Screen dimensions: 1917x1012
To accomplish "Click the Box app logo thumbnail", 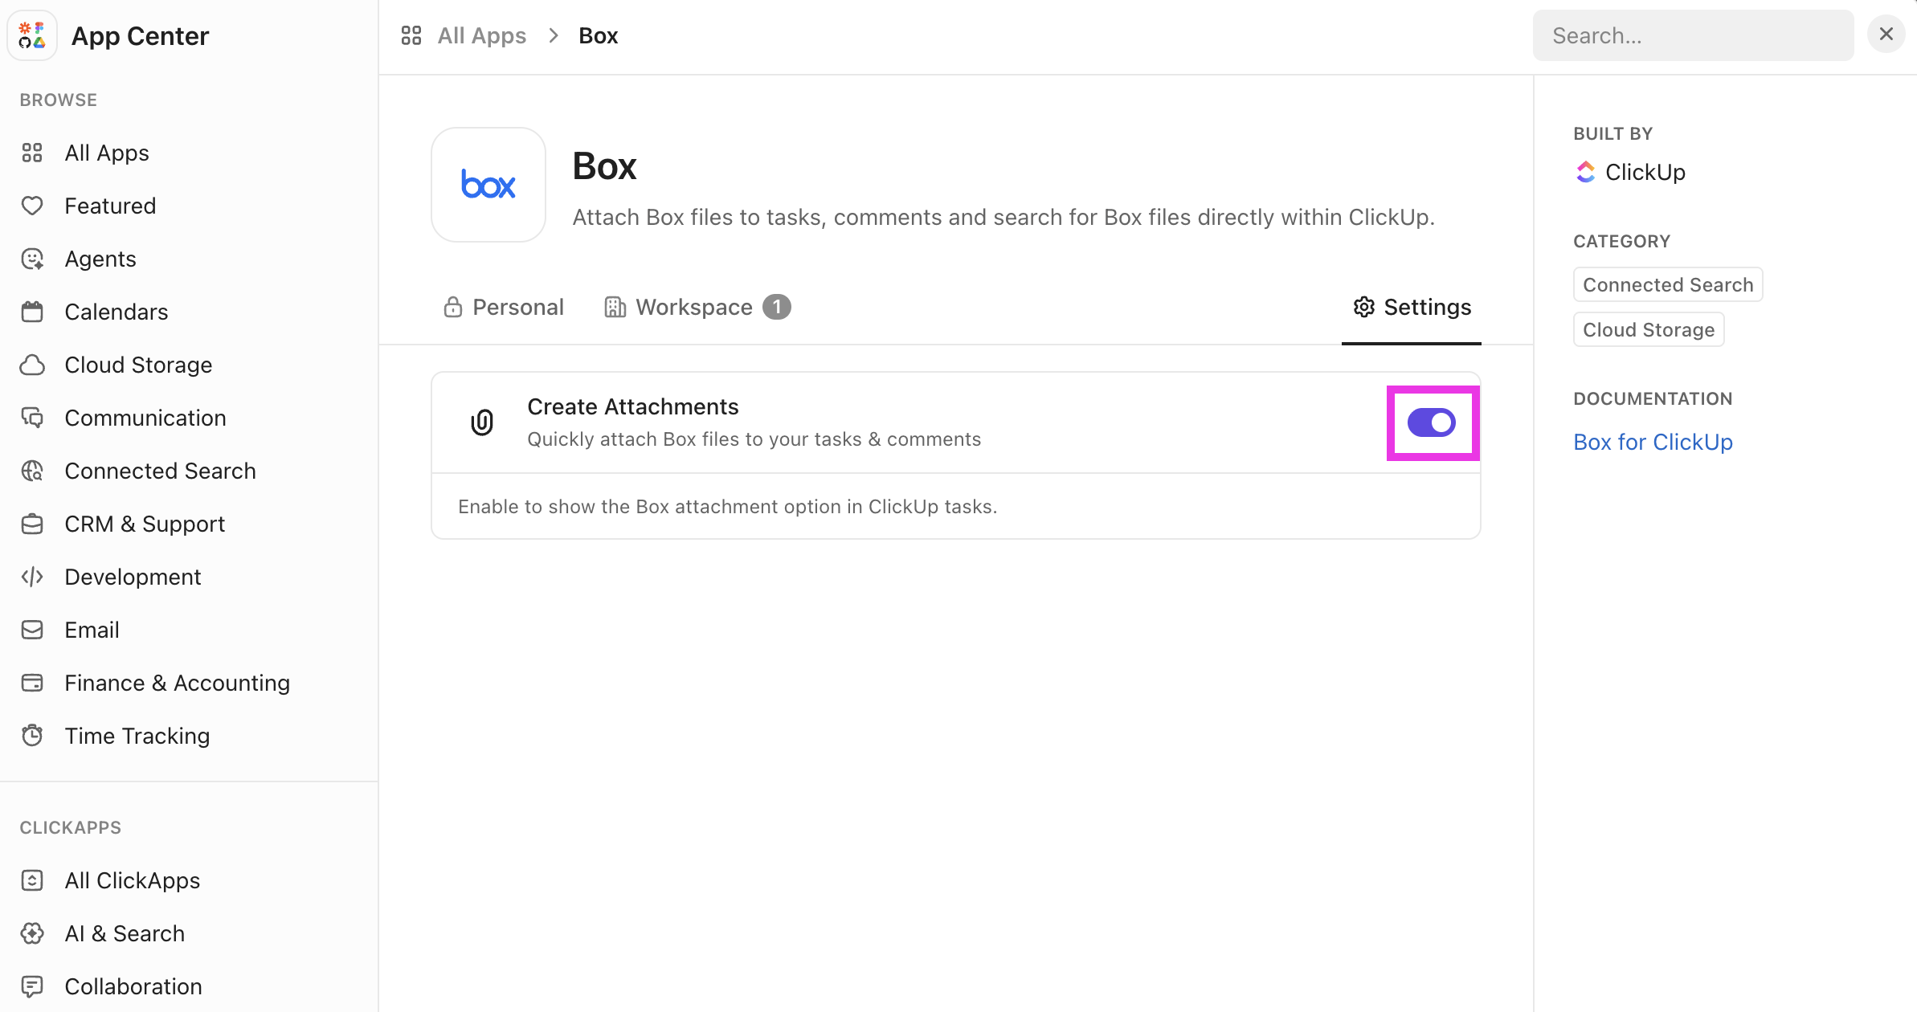I will coord(488,184).
